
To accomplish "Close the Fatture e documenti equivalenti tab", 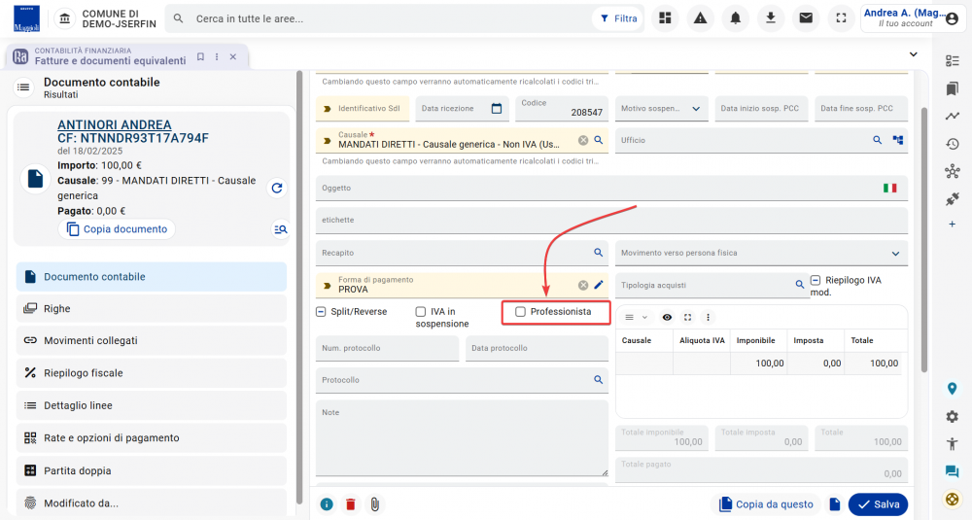I will pos(233,56).
